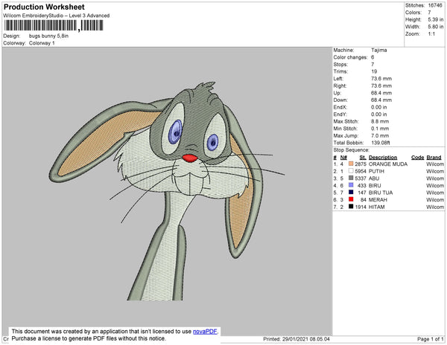Click the Bugs Bunny embroidery preview image
The width and height of the screenshot is (447, 345).
click(x=167, y=191)
